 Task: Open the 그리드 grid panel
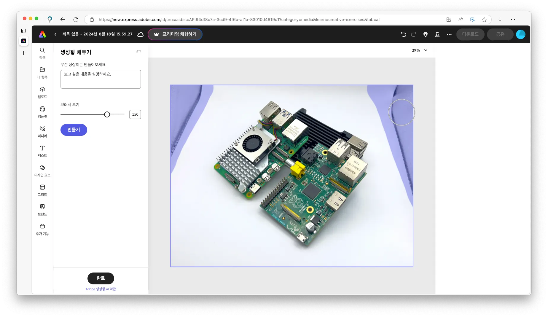(x=42, y=190)
